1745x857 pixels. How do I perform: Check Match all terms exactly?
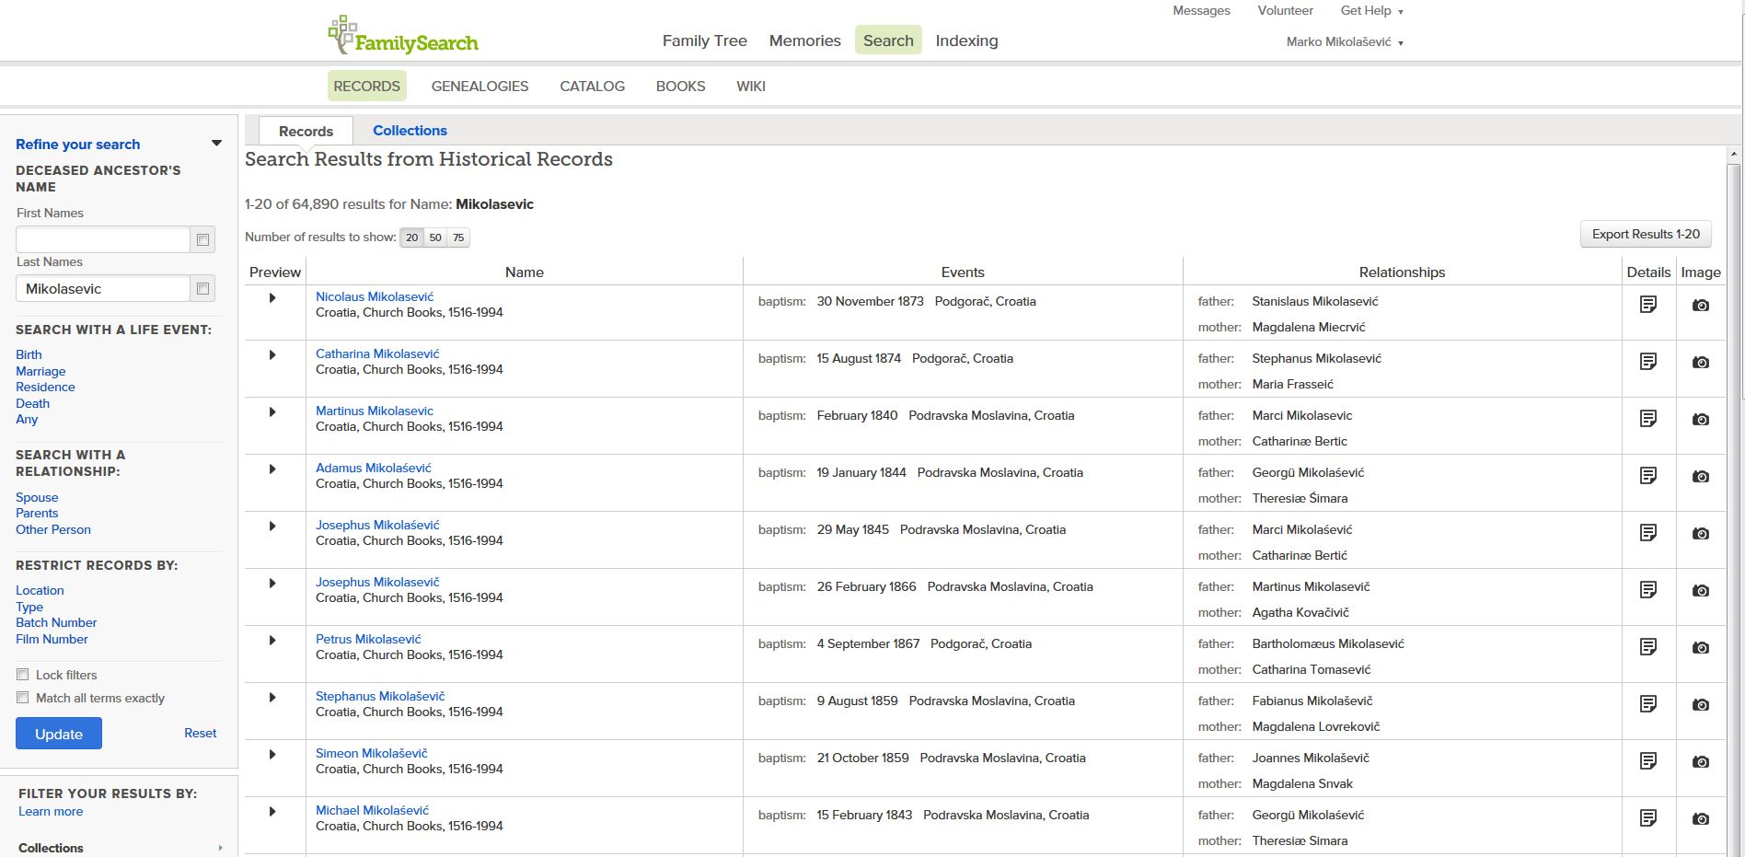[x=23, y=698]
